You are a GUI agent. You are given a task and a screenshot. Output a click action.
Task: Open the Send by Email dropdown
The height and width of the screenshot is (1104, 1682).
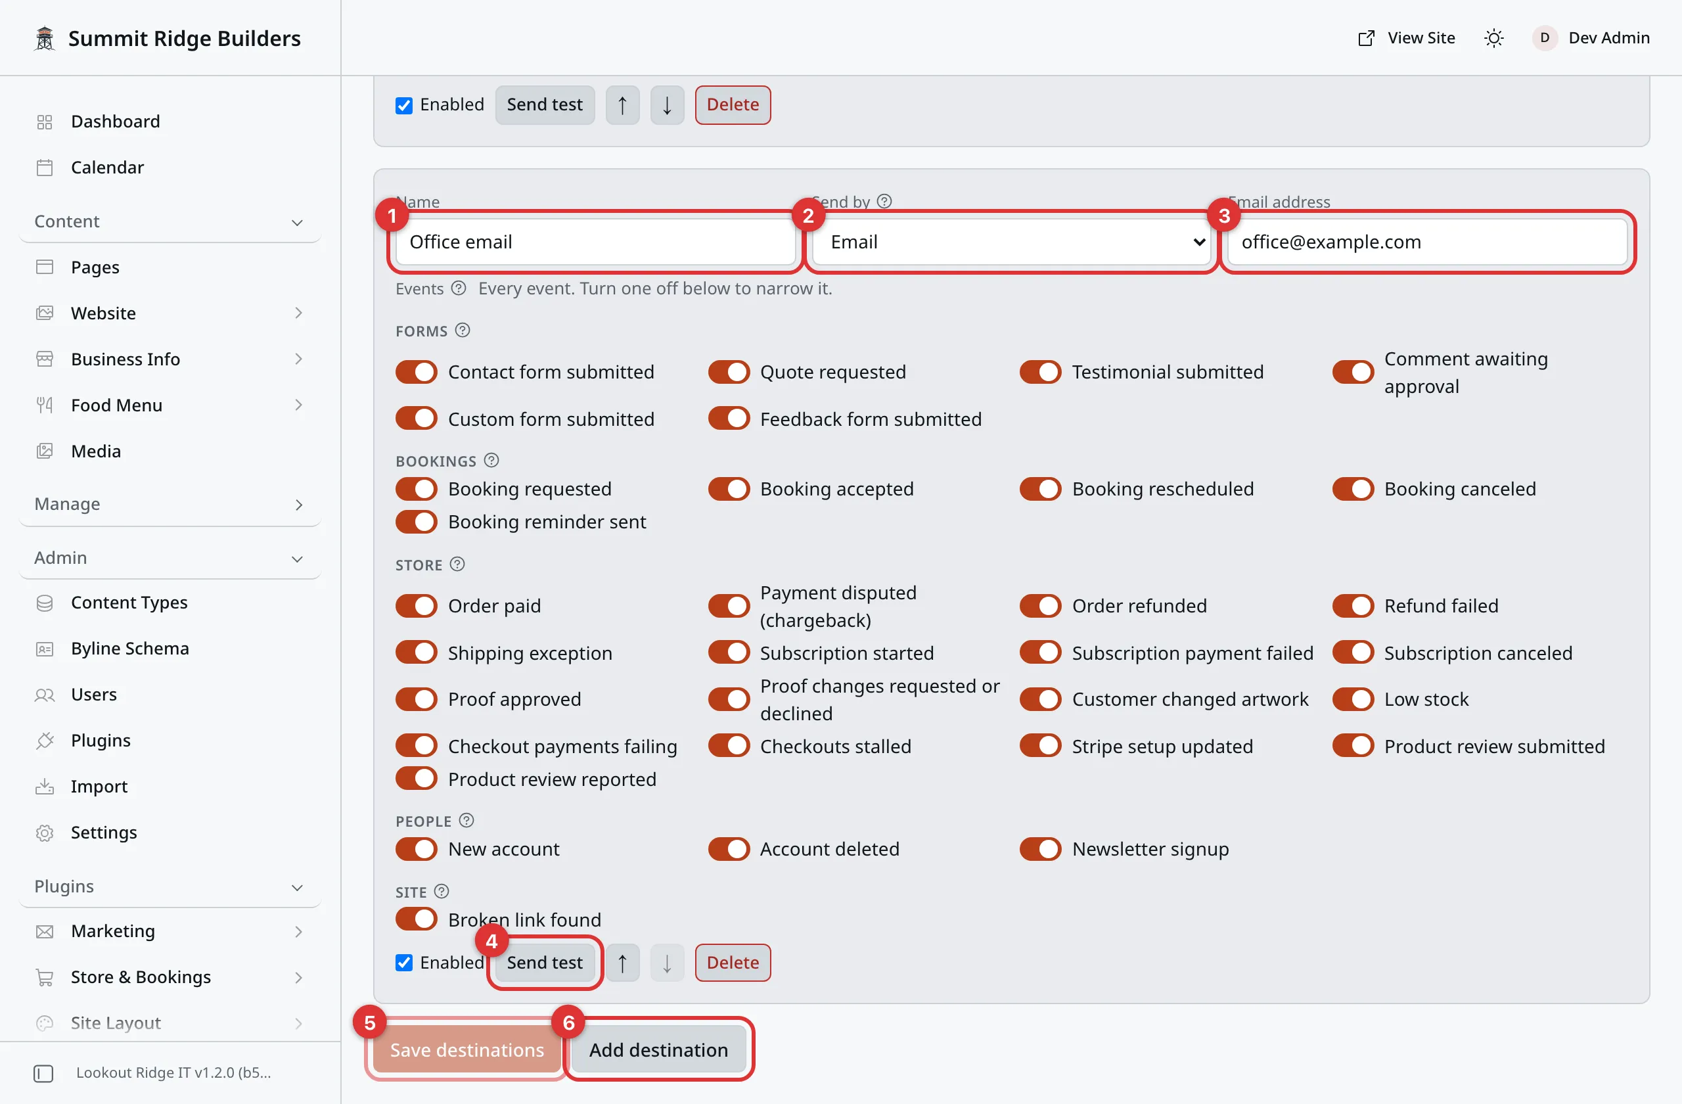point(1011,242)
